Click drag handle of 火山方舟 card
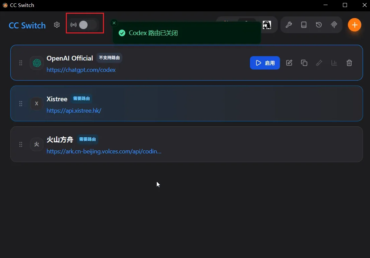Viewport: 370px width, 258px height. point(21,144)
